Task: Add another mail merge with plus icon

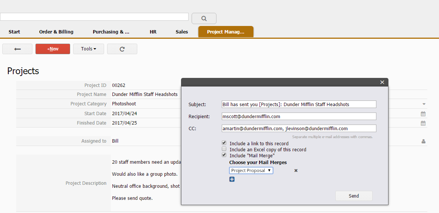Action: pos(232,179)
